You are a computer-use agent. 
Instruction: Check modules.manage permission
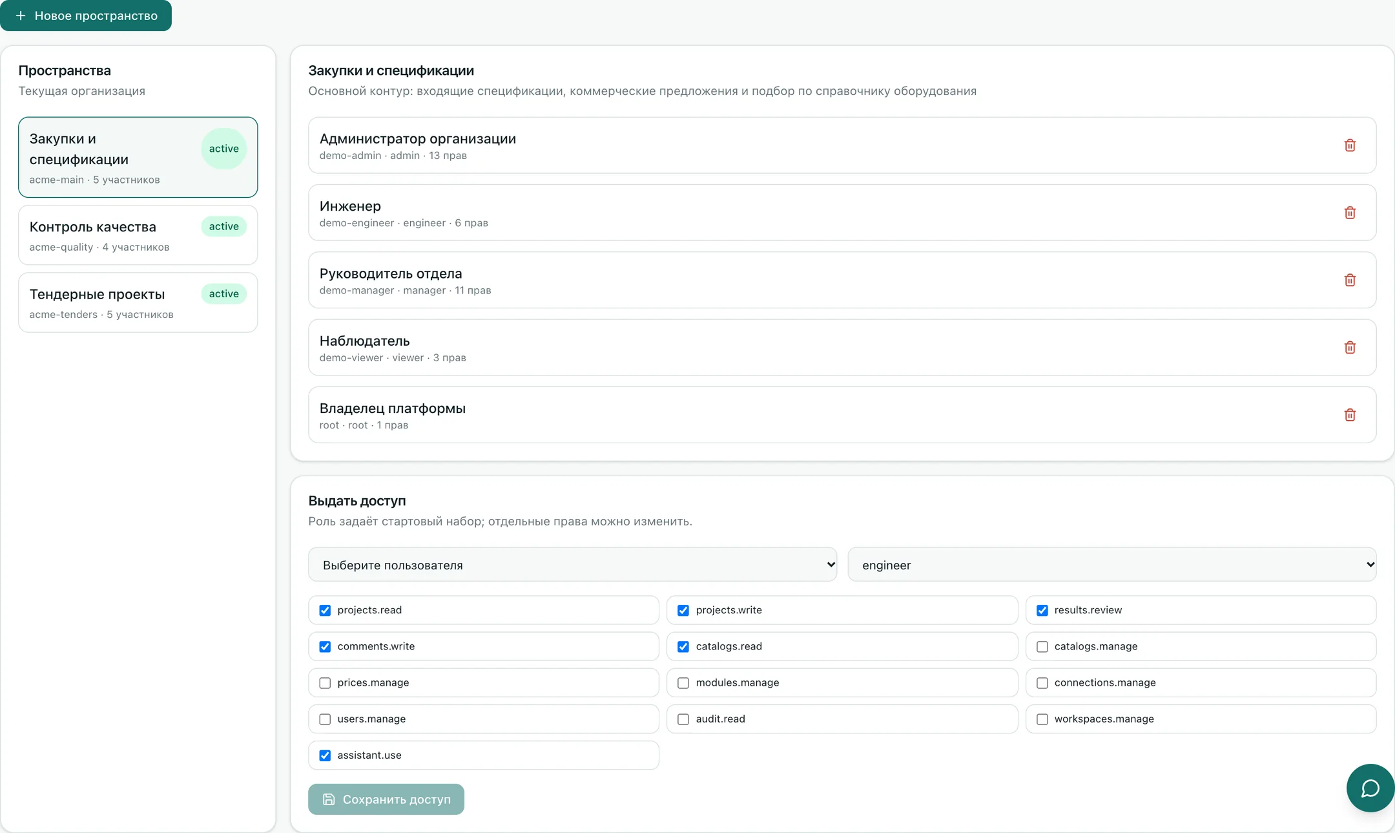(x=683, y=683)
